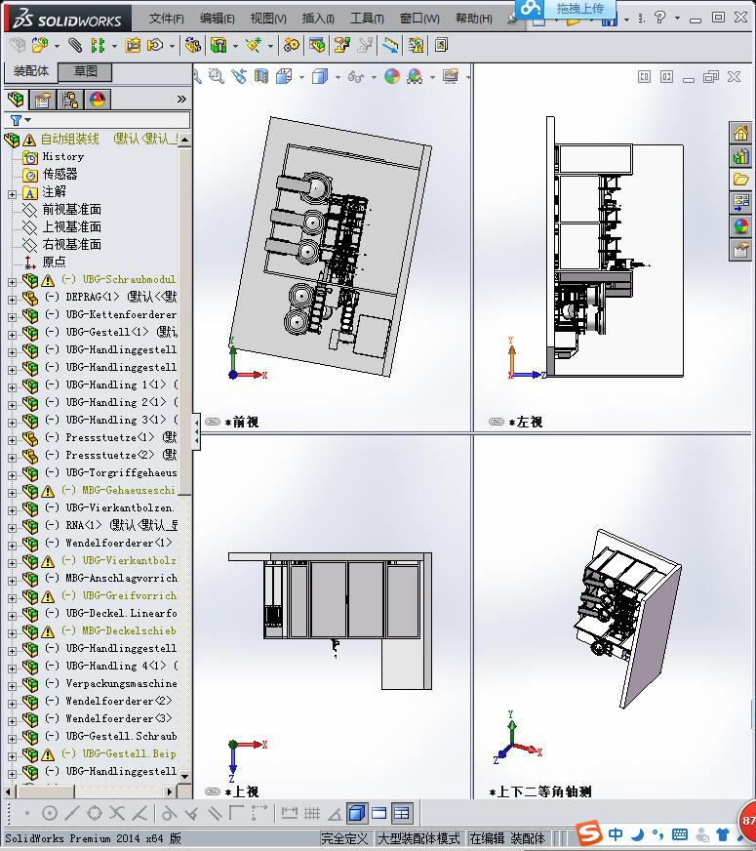Click the 大型装配体模式 status bar entry
756x851 pixels.
tap(418, 838)
